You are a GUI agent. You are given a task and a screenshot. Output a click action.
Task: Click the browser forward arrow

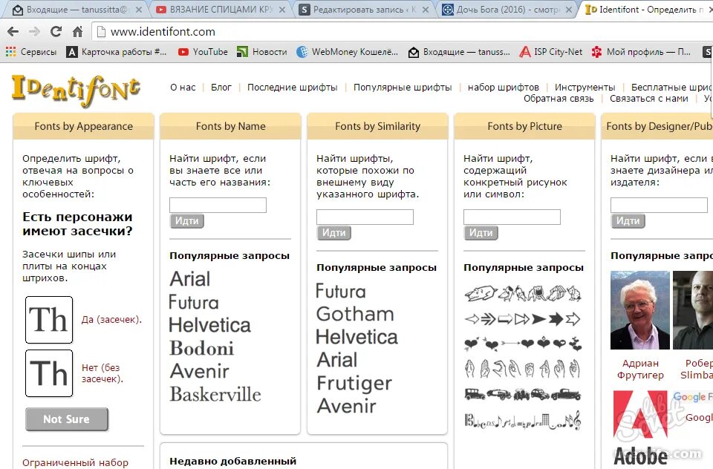click(x=34, y=31)
